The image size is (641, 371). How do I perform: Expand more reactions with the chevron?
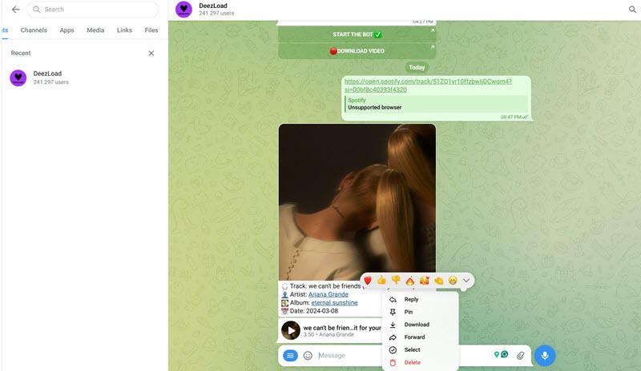coord(466,281)
